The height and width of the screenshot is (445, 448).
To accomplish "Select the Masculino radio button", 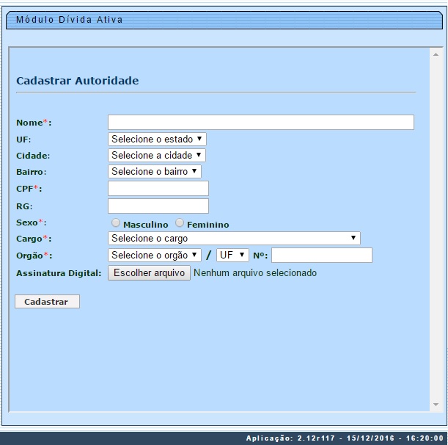I will tap(116, 223).
